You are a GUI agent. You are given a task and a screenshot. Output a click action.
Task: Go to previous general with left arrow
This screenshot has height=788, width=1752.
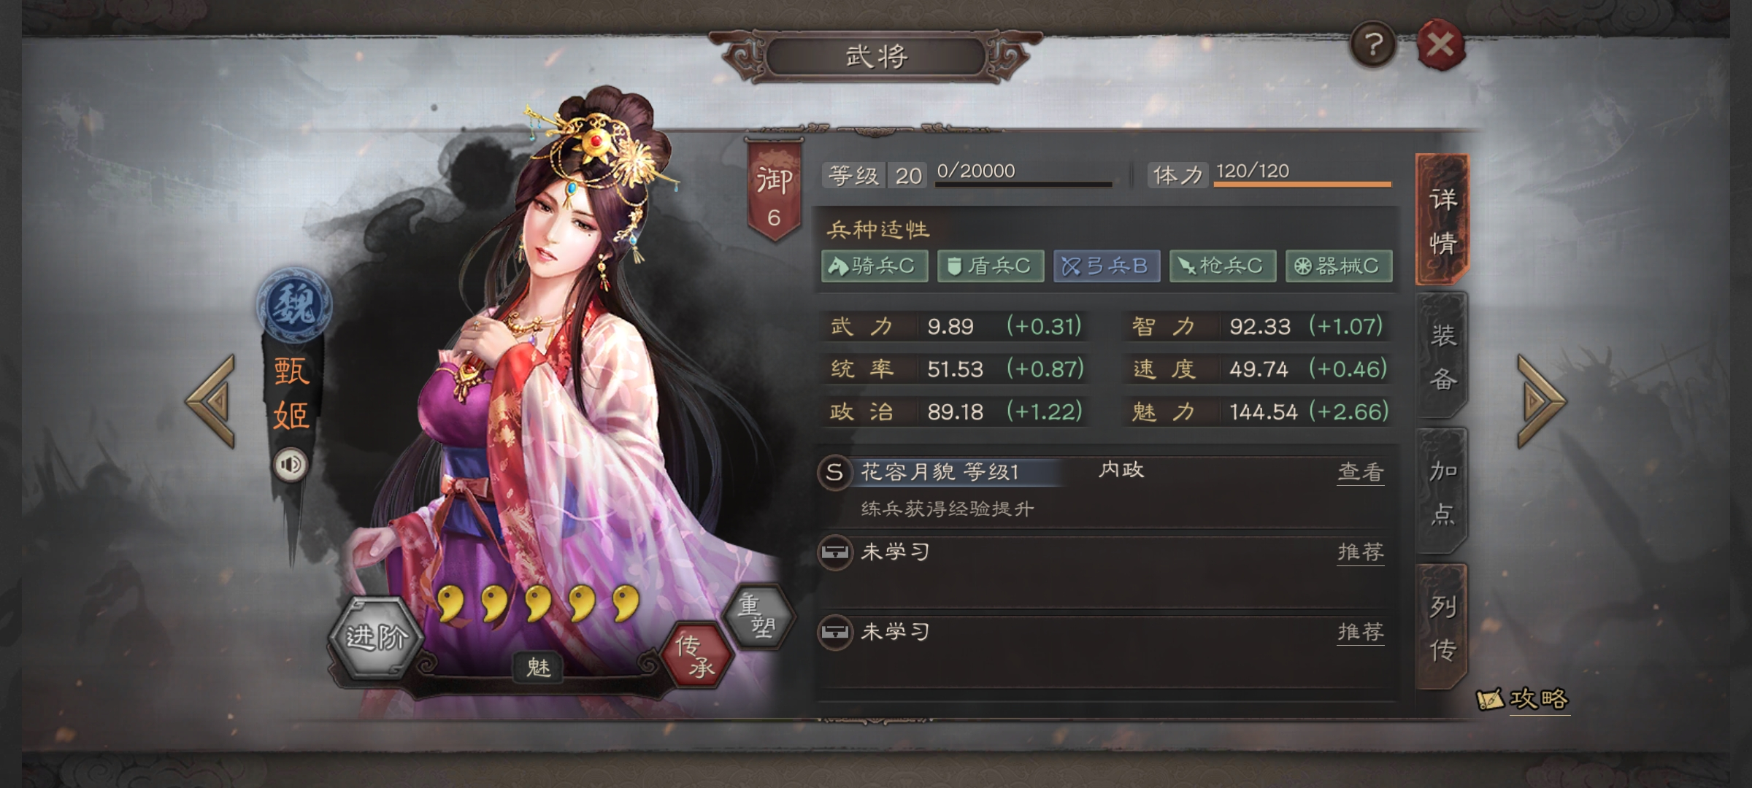212,401
